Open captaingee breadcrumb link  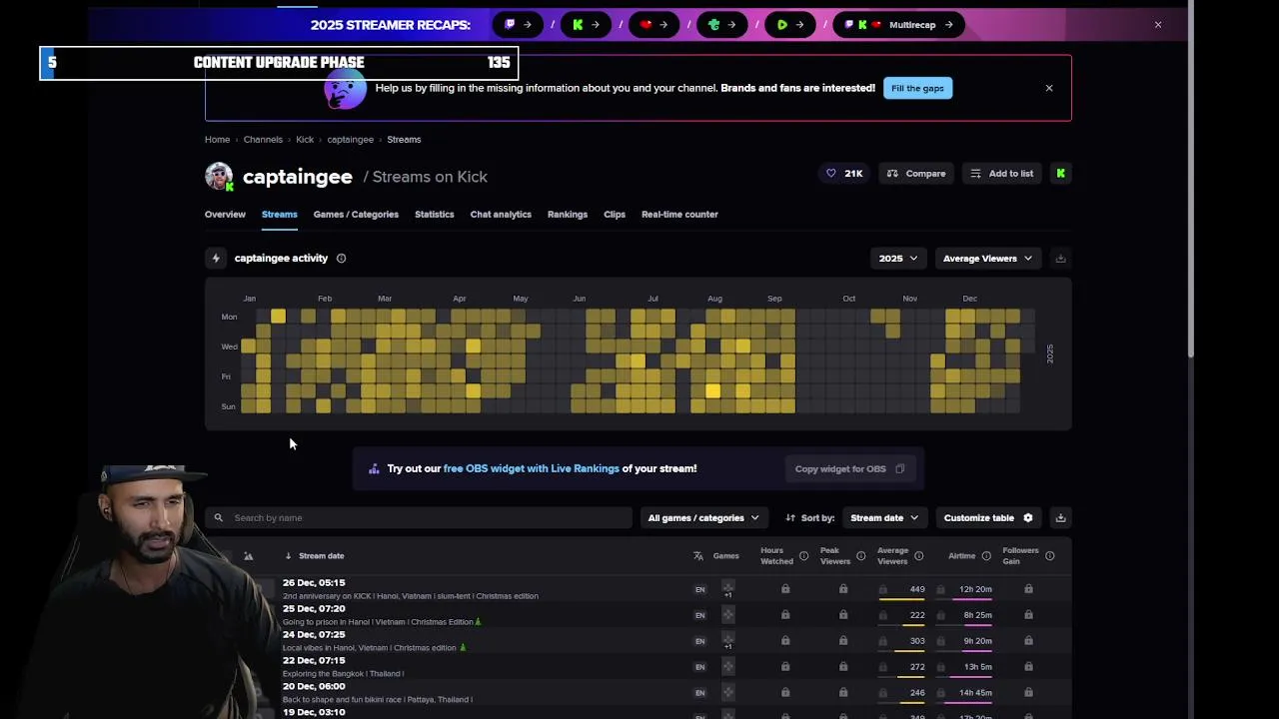coord(350,140)
